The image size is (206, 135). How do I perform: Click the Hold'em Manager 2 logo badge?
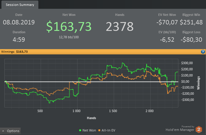[x=199, y=129]
